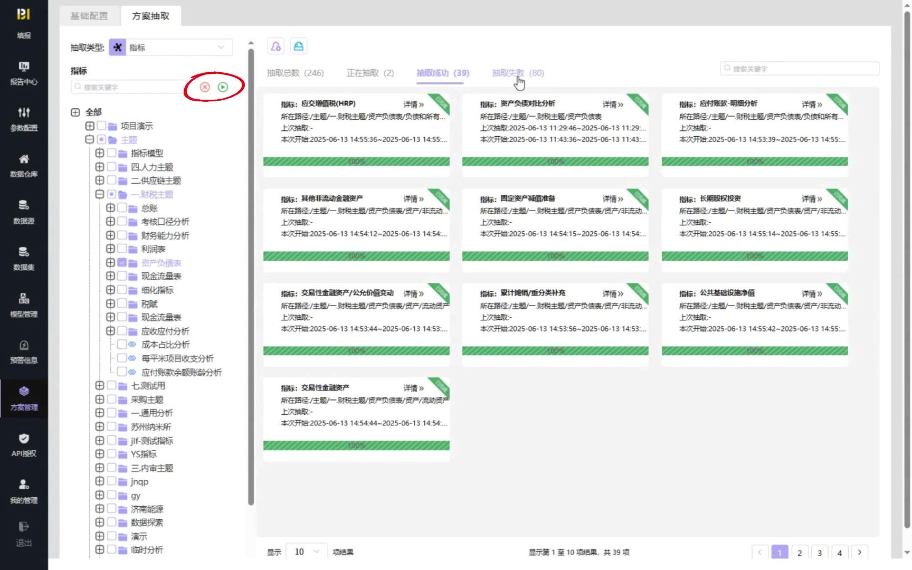Image resolution: width=912 pixels, height=570 pixels.
Task: Click the 资产负债对比分析 progress bar
Action: (555, 161)
